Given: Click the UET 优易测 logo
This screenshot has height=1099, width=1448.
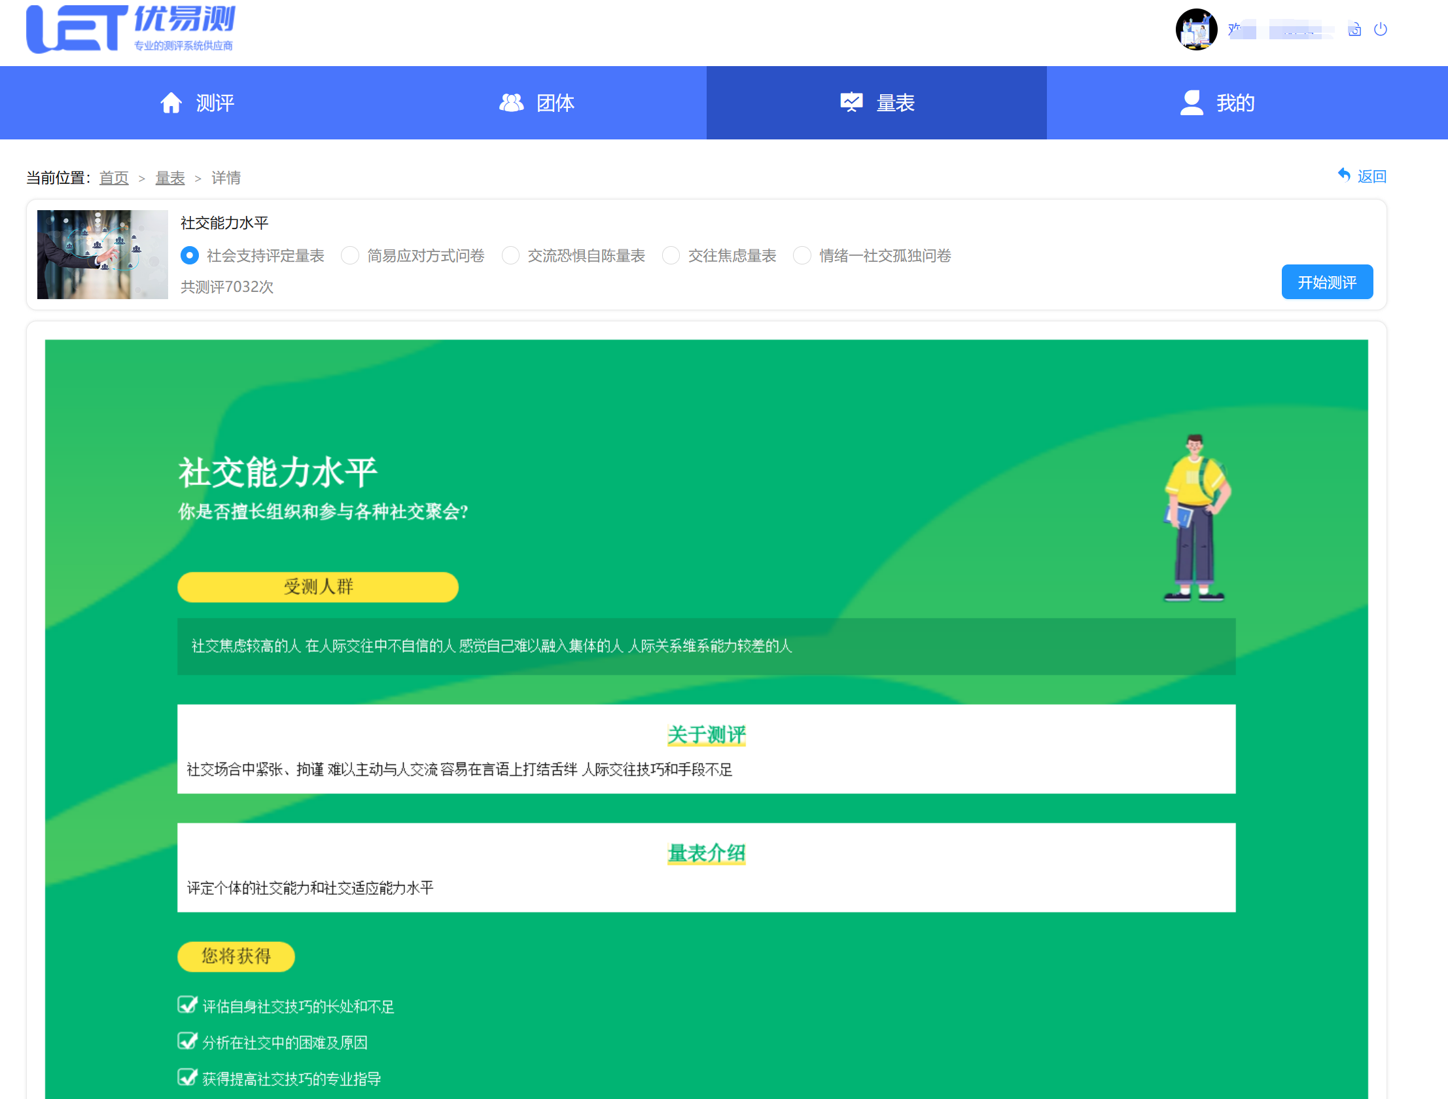Looking at the screenshot, I should coord(131,29).
